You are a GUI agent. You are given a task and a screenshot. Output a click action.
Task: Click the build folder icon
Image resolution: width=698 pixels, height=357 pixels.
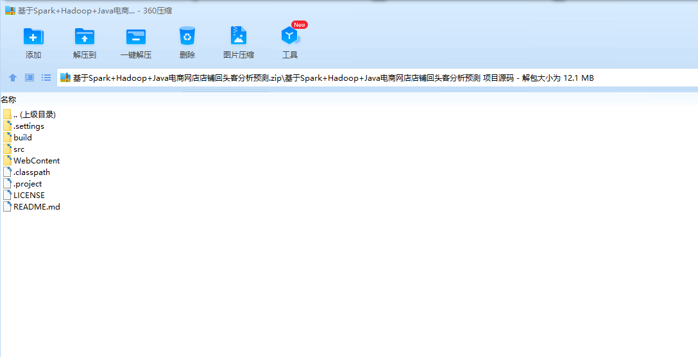(x=7, y=137)
